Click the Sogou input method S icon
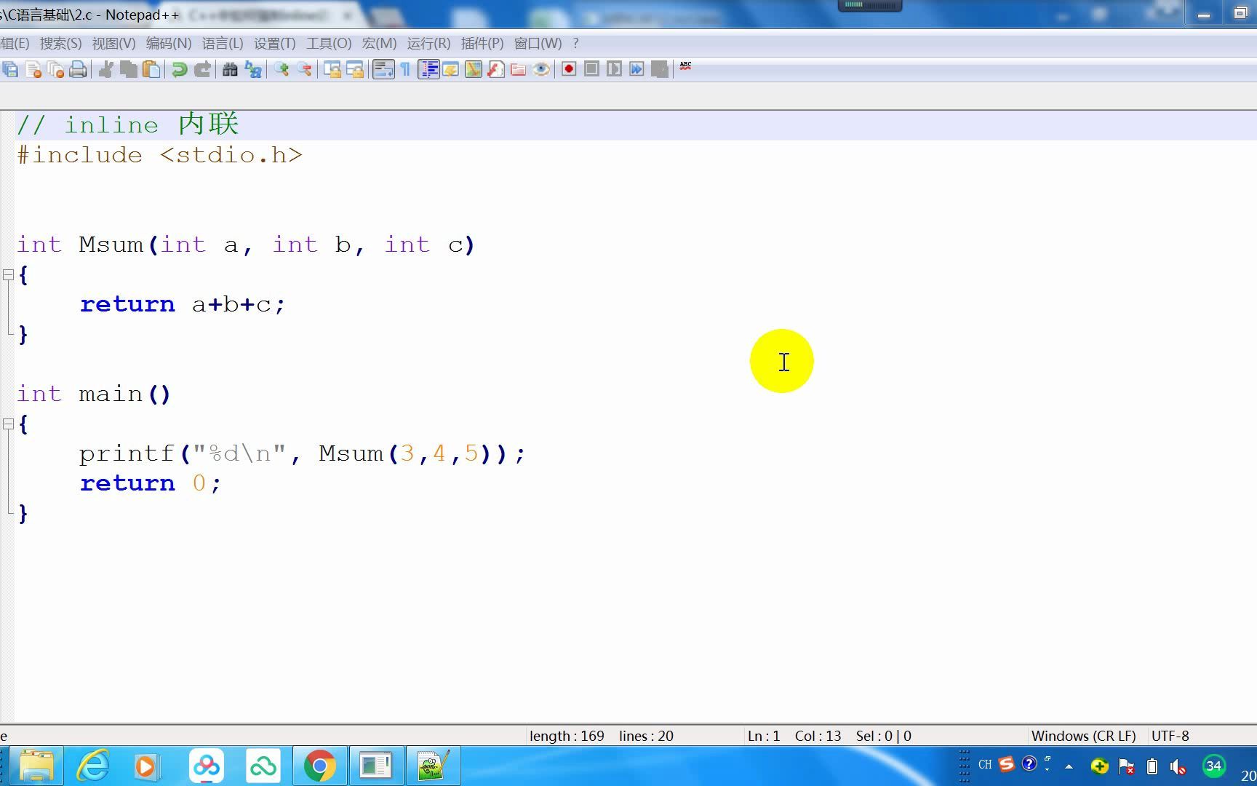1257x786 pixels. [1007, 764]
